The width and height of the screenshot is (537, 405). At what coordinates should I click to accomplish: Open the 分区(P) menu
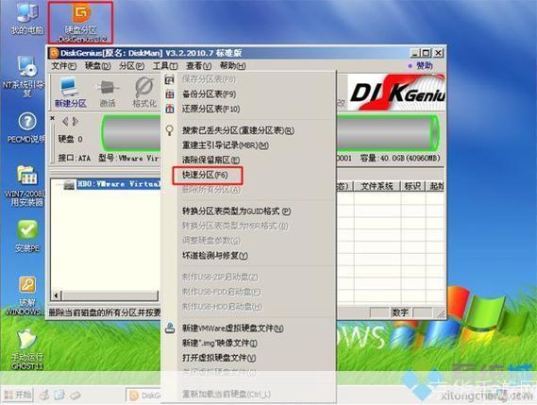click(131, 65)
